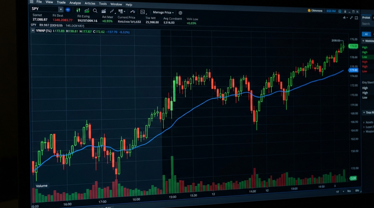374x208 pixels.
Task: Open the line chart style icon
Action: point(86,11)
